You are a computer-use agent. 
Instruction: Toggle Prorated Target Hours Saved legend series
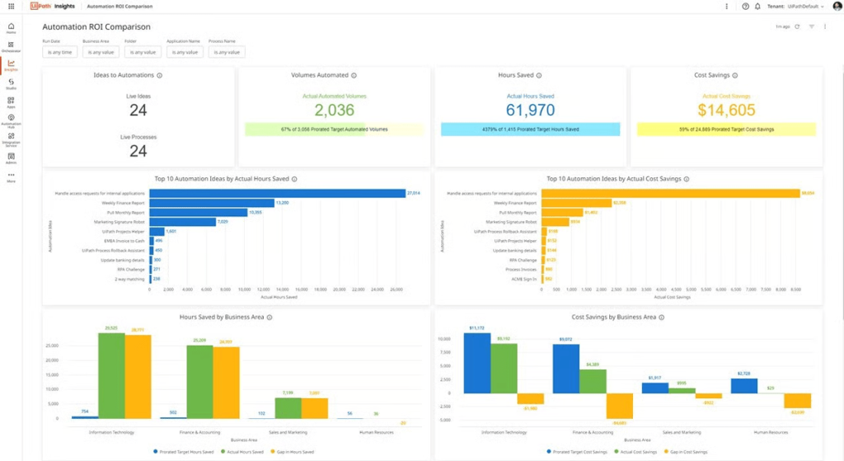coord(184,452)
